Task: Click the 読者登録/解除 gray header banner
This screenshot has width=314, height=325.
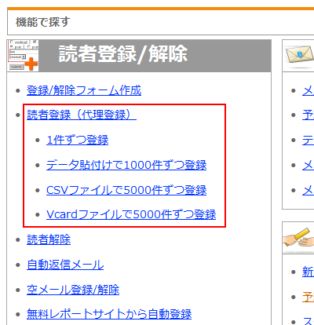Action: pyautogui.click(x=139, y=56)
